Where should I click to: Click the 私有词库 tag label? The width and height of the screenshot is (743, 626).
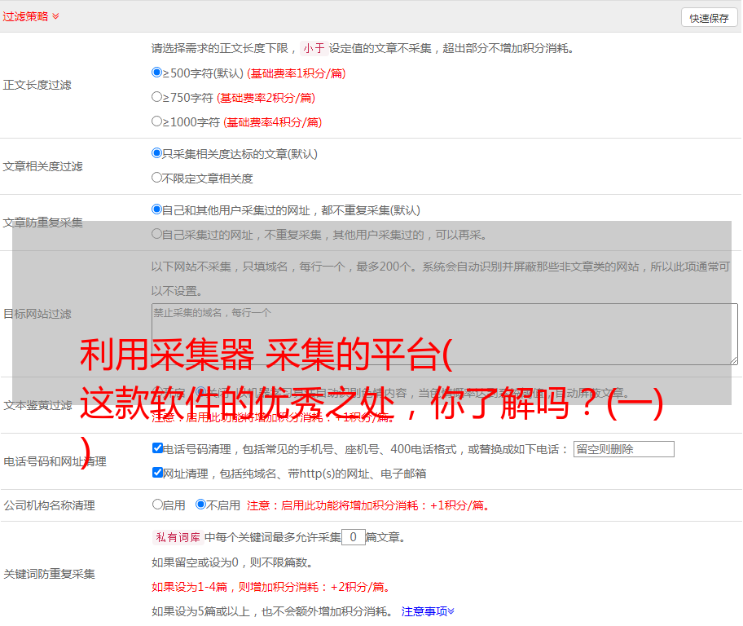click(x=177, y=538)
